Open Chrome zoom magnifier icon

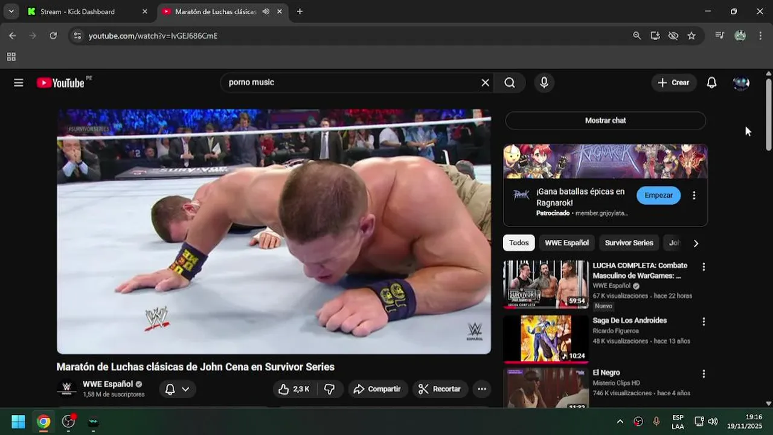[x=637, y=36]
